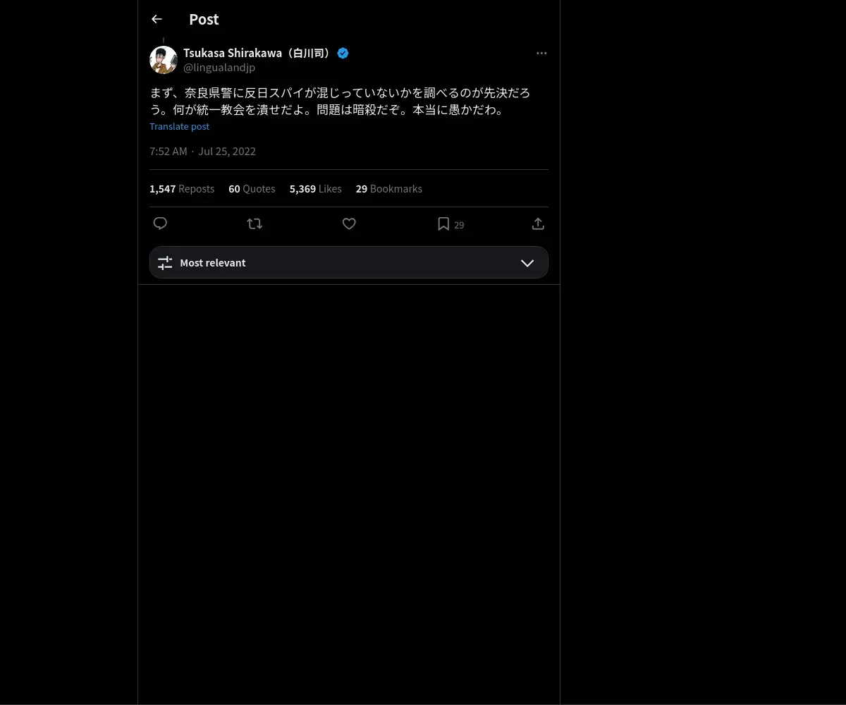Expand replies sorting using the chevron arrow
Viewport: 846px width, 705px height.
click(527, 262)
